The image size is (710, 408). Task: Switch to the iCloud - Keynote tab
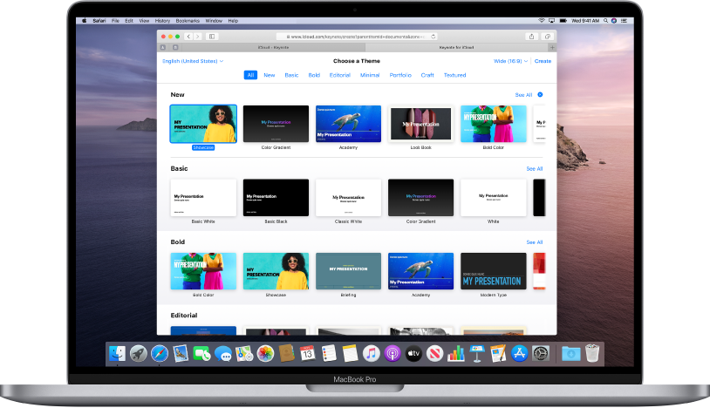(274, 47)
